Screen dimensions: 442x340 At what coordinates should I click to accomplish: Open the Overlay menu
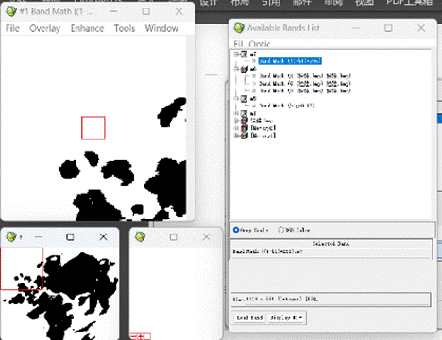pos(45,28)
